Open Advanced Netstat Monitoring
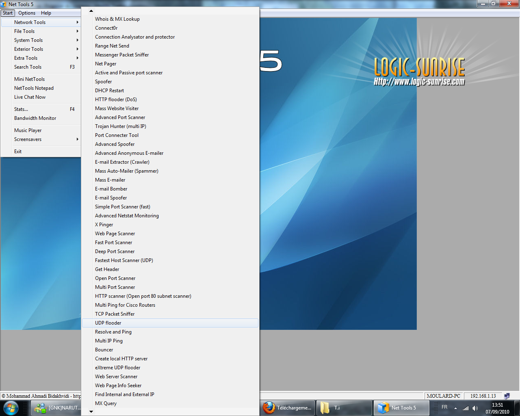This screenshot has height=416, width=520. tap(170, 216)
